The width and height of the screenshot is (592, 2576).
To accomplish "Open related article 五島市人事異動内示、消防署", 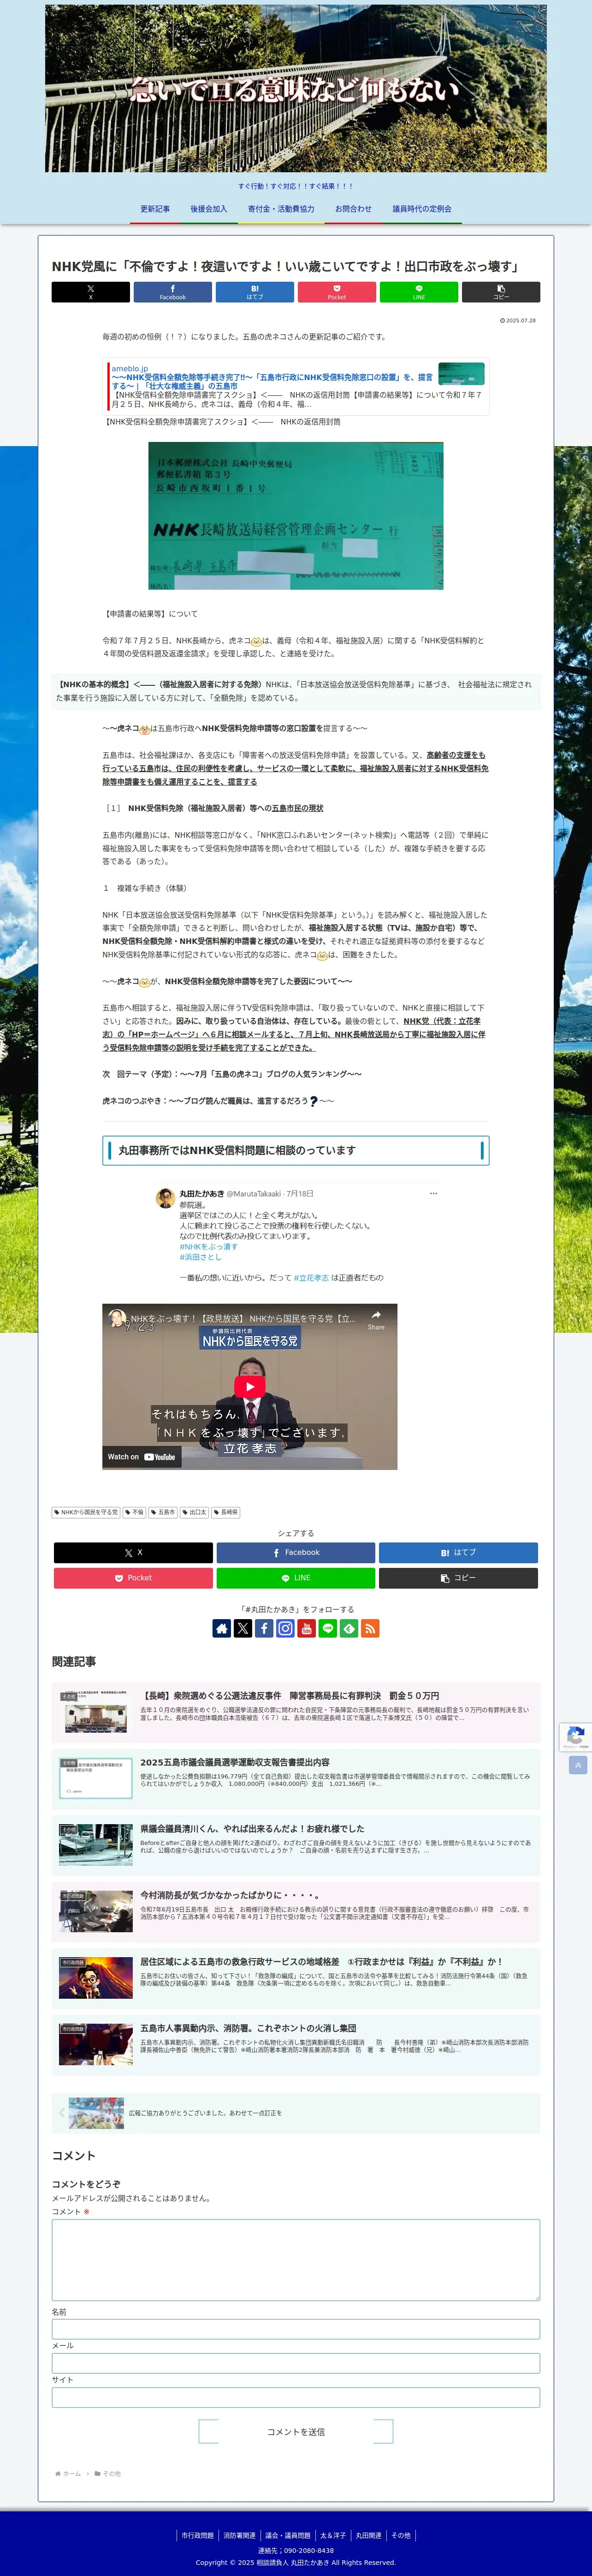I will pos(296,2044).
